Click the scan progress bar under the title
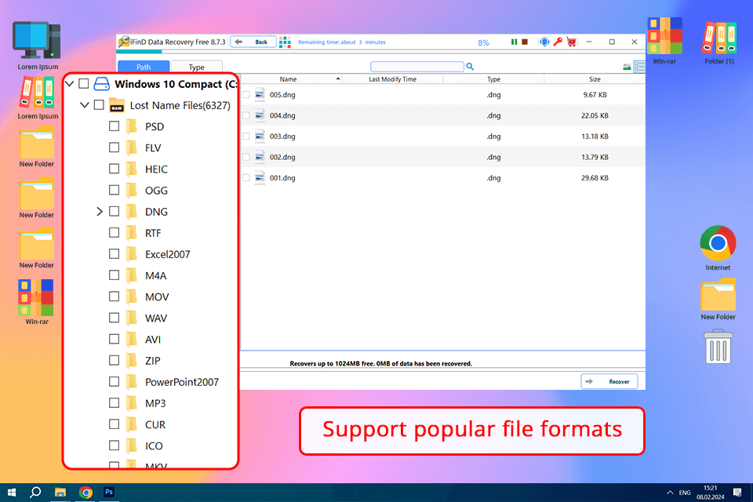 click(x=380, y=51)
